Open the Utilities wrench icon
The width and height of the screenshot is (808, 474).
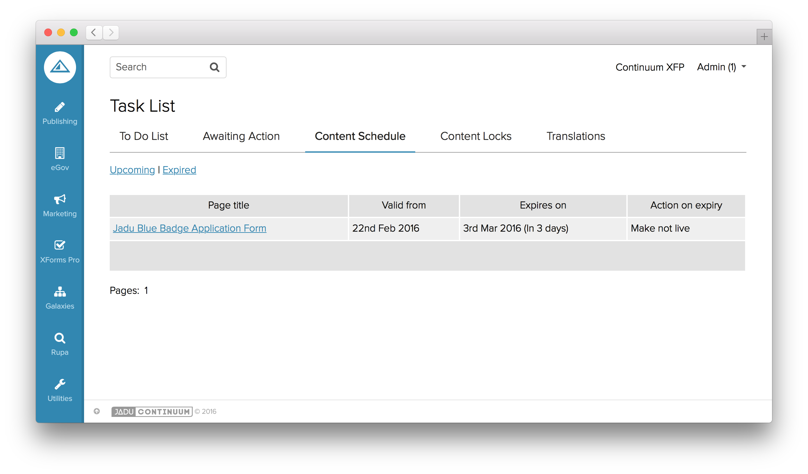click(60, 384)
